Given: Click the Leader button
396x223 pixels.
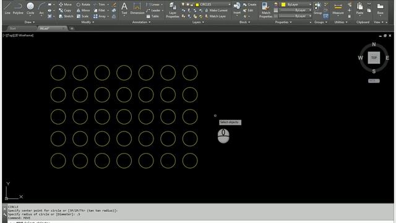Looking at the screenshot, I should (x=153, y=11).
